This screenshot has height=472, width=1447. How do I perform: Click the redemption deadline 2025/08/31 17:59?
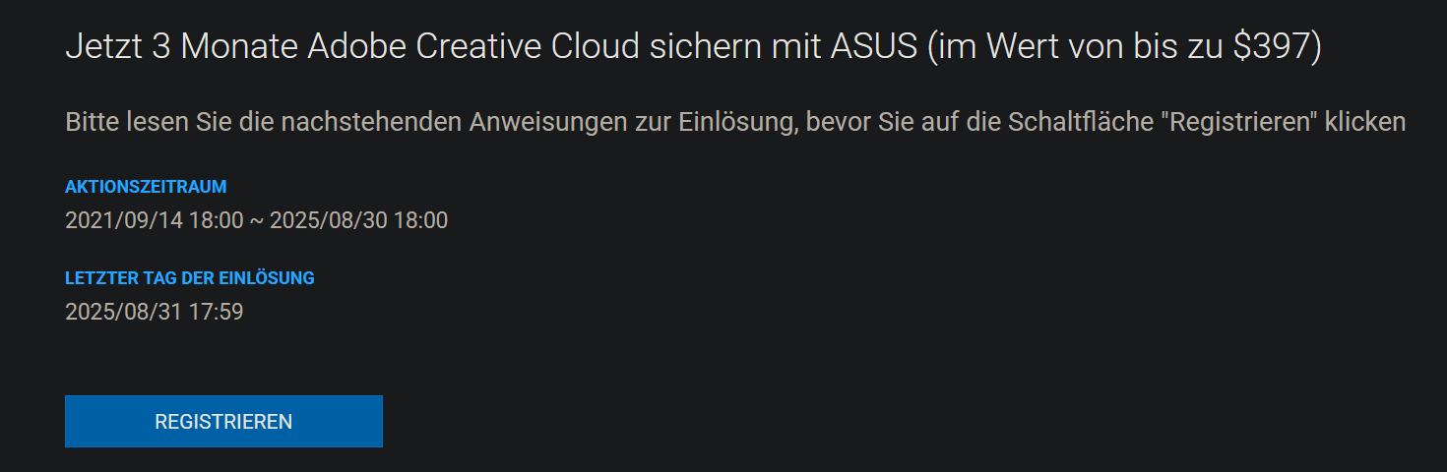pos(155,313)
